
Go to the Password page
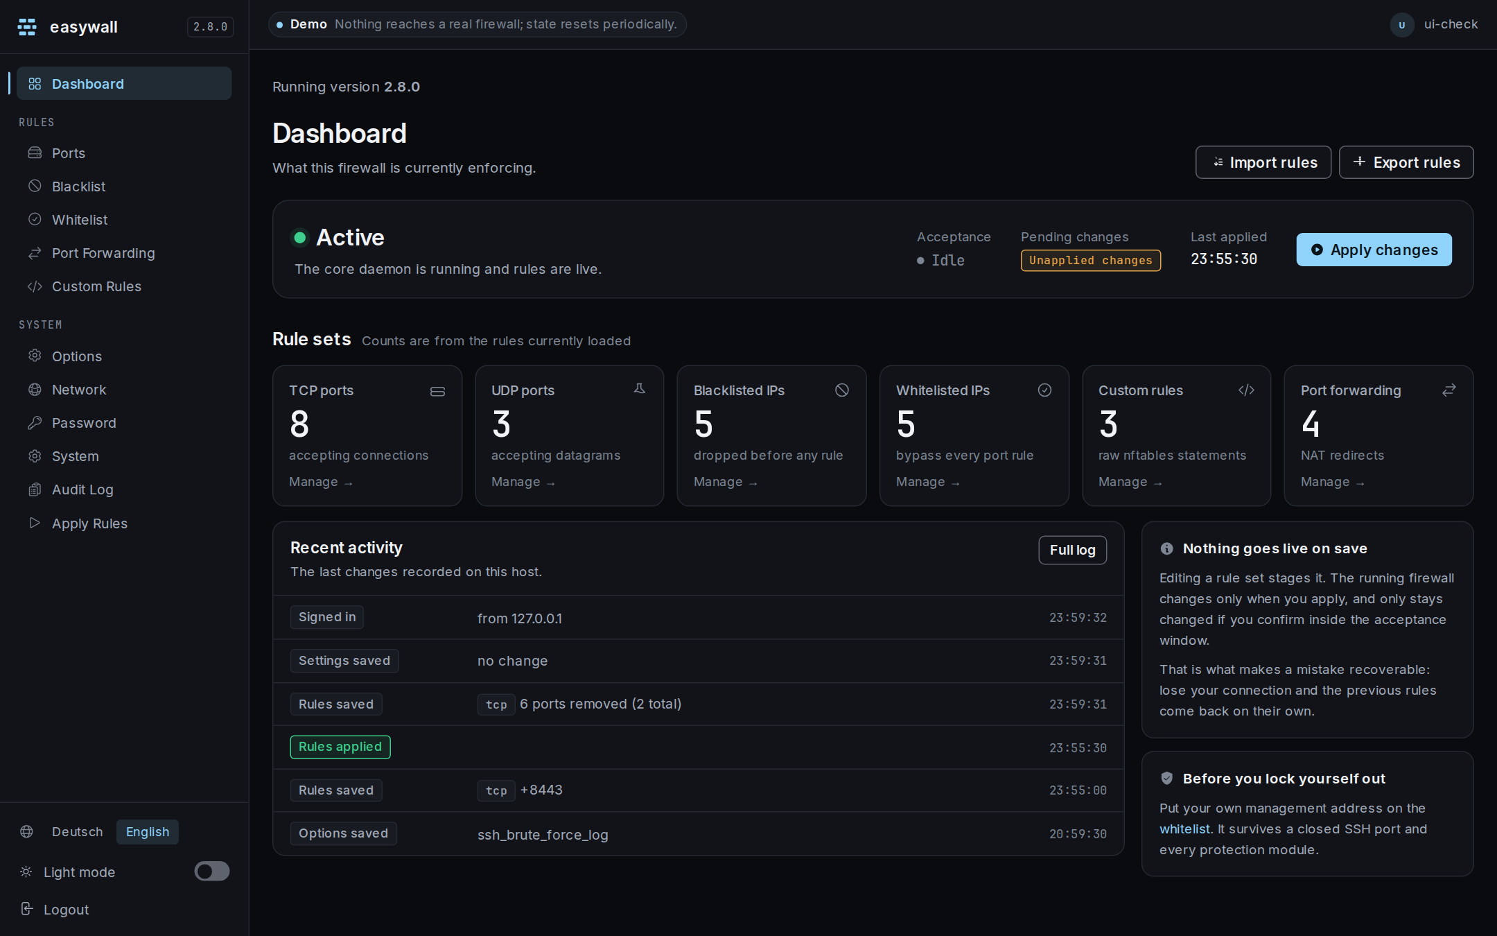(x=124, y=422)
